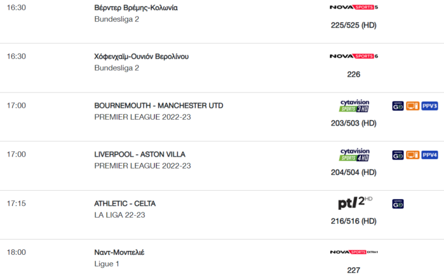Open the Βέρντερ Βρέμης-Κολωνία match
The height and width of the screenshot is (279, 444).
pyautogui.click(x=136, y=7)
